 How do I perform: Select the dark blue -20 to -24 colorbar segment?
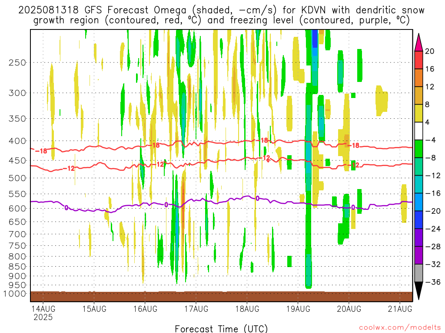(418, 220)
